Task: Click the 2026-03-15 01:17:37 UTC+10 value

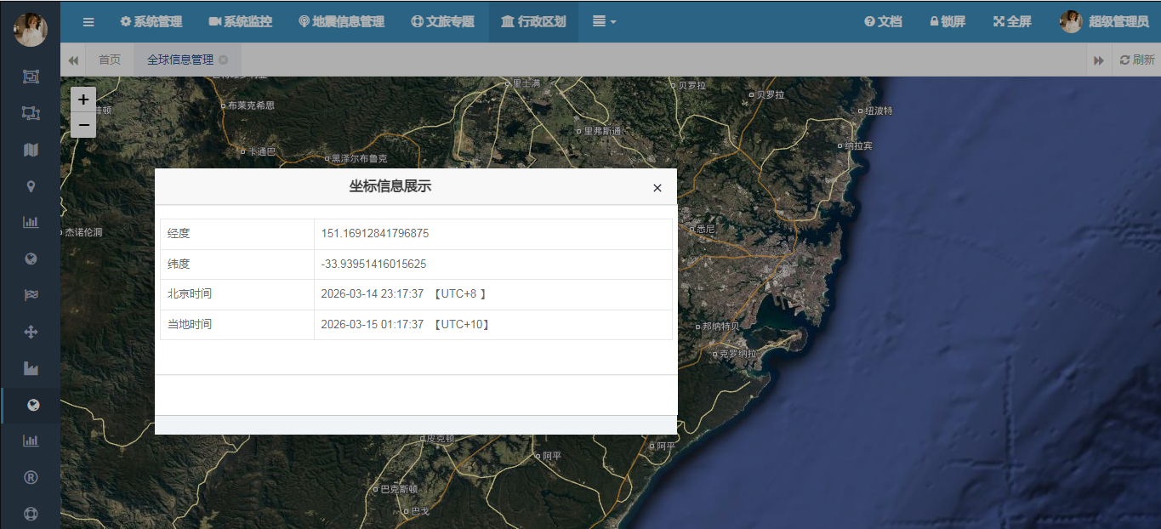Action: click(x=406, y=325)
